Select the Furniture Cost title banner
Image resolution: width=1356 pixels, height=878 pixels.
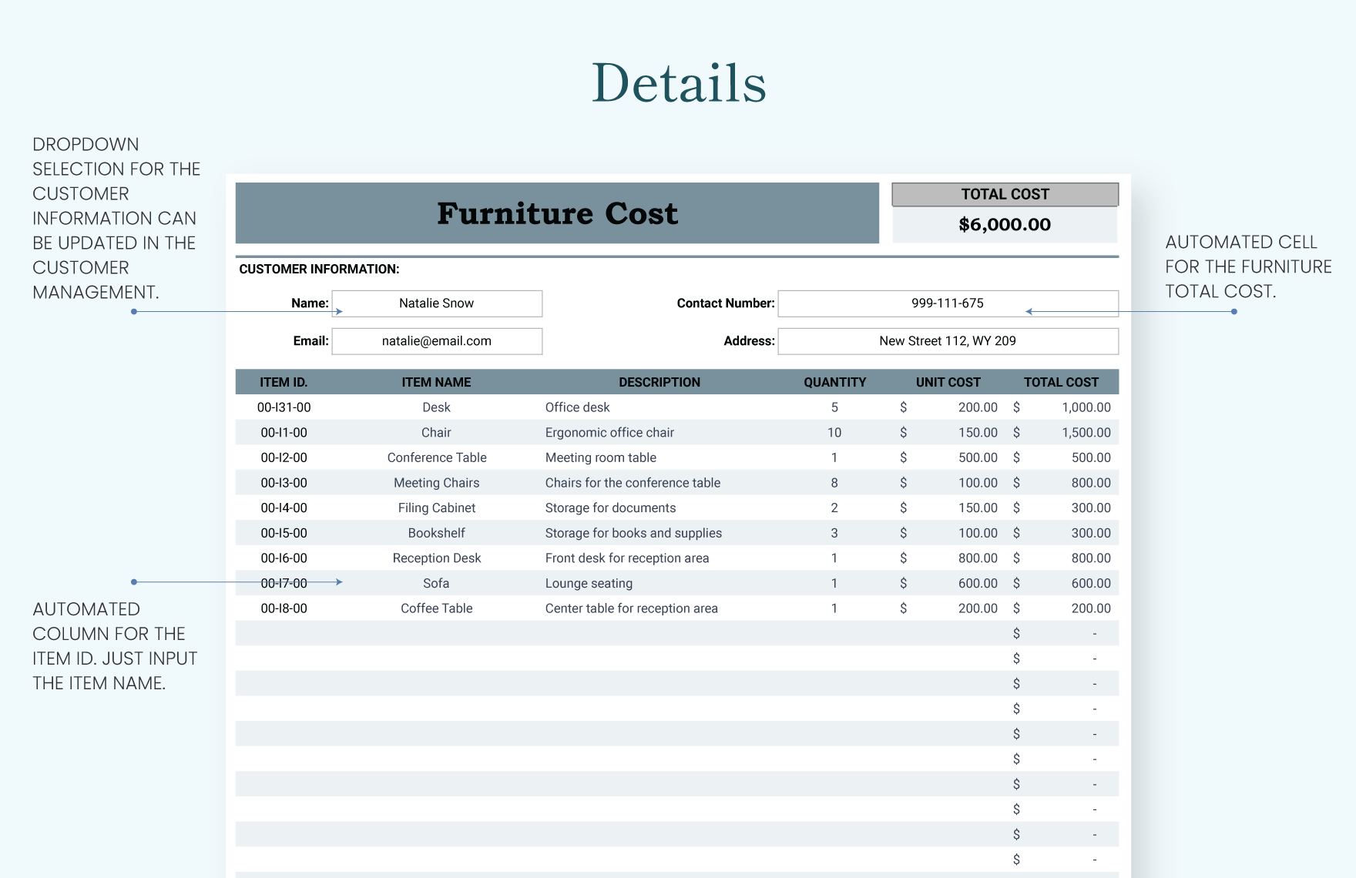(556, 214)
